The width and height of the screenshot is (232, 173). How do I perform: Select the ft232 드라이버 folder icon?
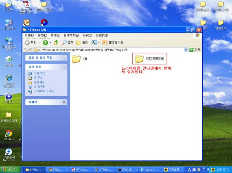click(139, 59)
